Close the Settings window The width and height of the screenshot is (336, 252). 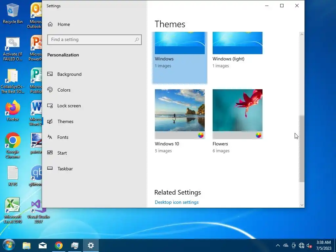(297, 6)
